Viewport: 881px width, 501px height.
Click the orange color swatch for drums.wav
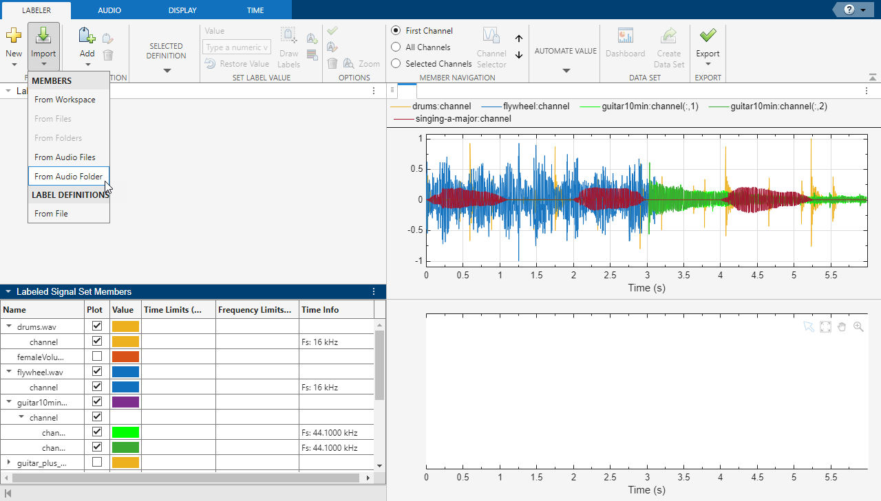click(125, 326)
